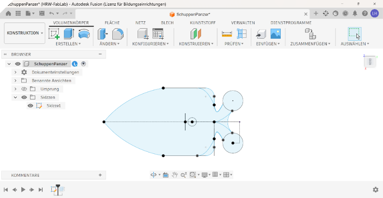383x198 pixels.
Task: Open the parameter table icon
Action: (158, 33)
